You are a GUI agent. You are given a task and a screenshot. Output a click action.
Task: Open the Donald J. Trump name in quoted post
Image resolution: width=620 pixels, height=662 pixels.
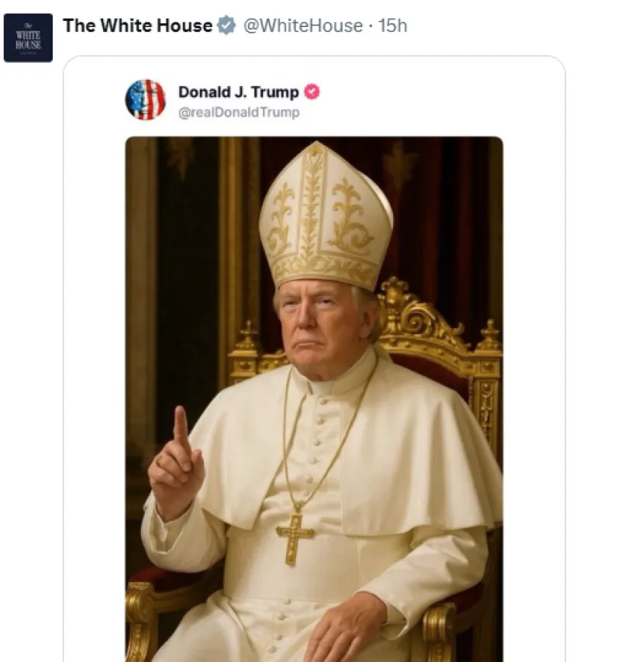pyautogui.click(x=238, y=91)
